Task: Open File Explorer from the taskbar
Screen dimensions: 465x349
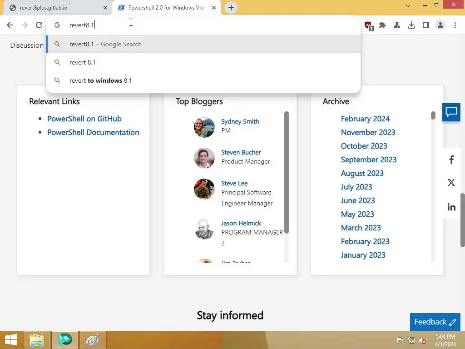Action: coord(37,340)
